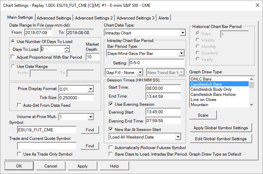Click the Tick Size field

[76, 98]
